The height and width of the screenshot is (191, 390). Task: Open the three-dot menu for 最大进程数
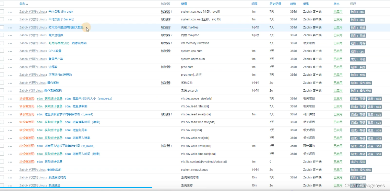tap(10, 36)
